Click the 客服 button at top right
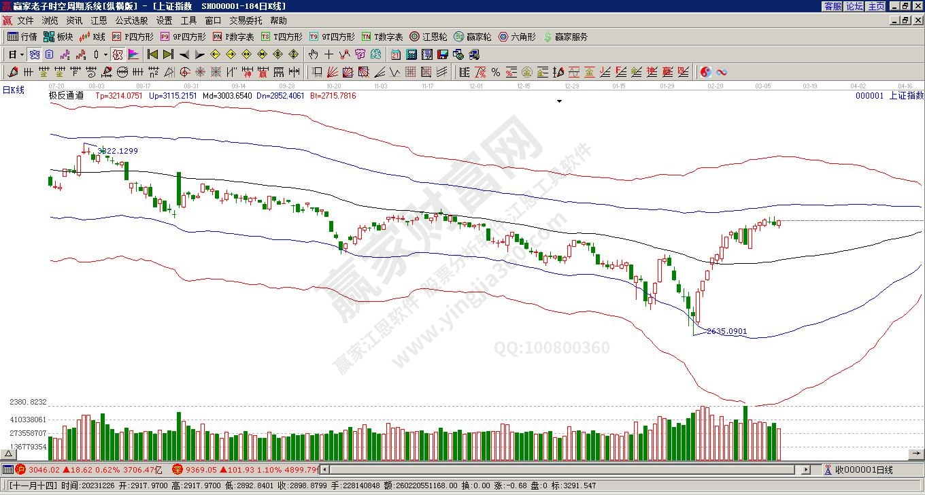Viewport: 925px width, 495px height. point(833,6)
